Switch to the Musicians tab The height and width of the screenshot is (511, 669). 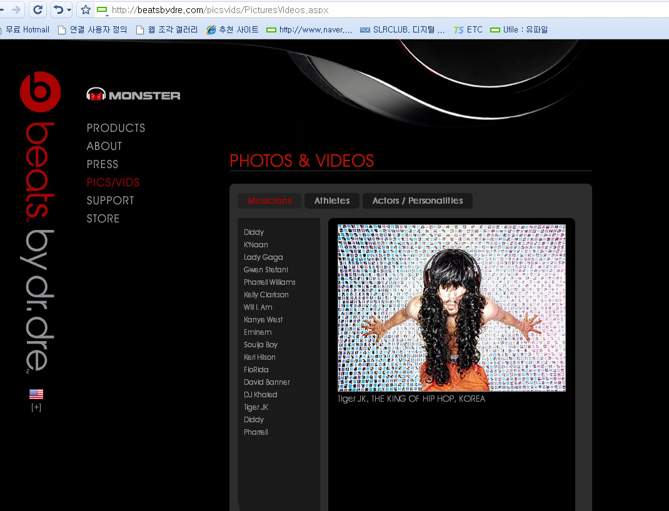[269, 201]
